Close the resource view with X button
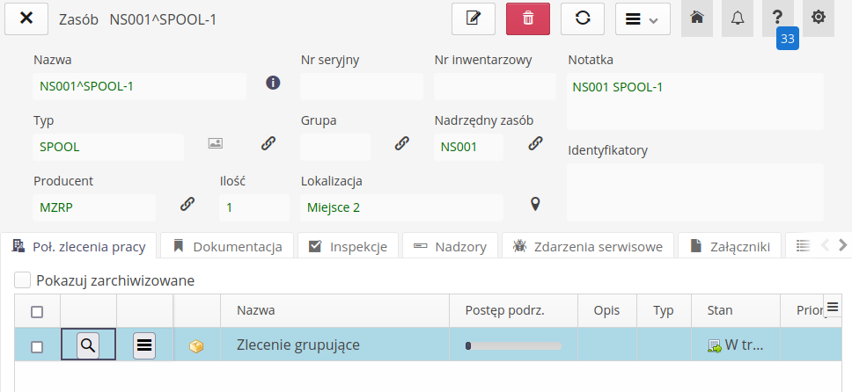 tap(26, 18)
